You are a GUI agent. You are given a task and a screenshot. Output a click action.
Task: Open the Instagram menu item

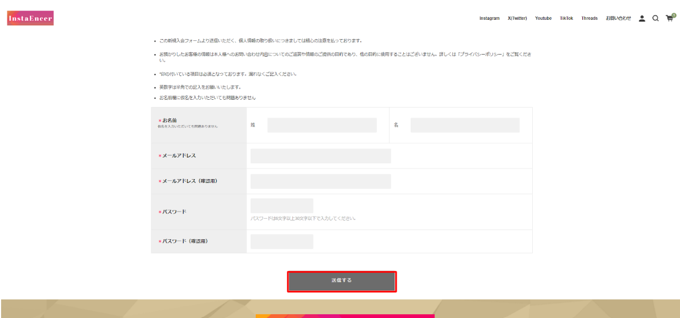(489, 18)
